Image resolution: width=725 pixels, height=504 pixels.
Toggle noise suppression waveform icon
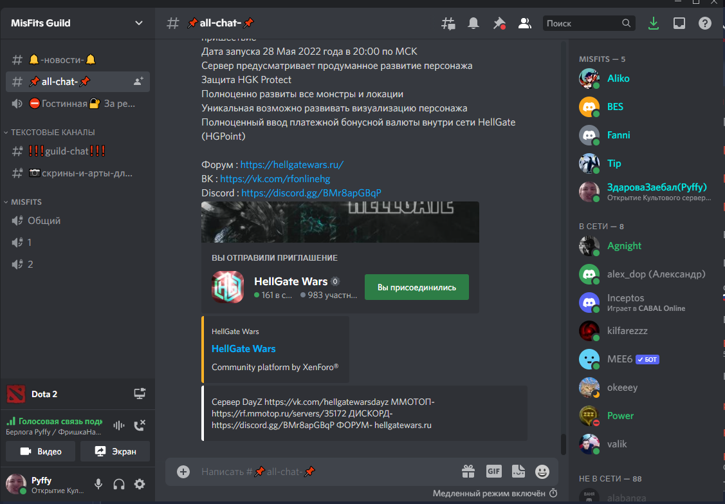pyautogui.click(x=119, y=425)
